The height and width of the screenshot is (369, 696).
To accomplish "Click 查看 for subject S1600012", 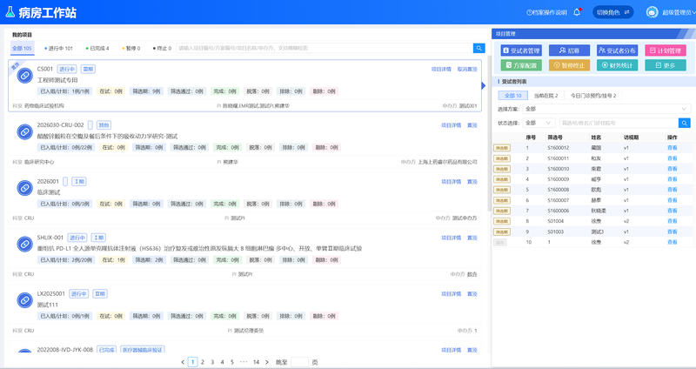I will pos(672,148).
